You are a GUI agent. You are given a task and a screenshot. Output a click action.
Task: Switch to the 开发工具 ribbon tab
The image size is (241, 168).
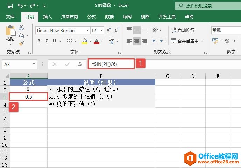click(x=167, y=16)
